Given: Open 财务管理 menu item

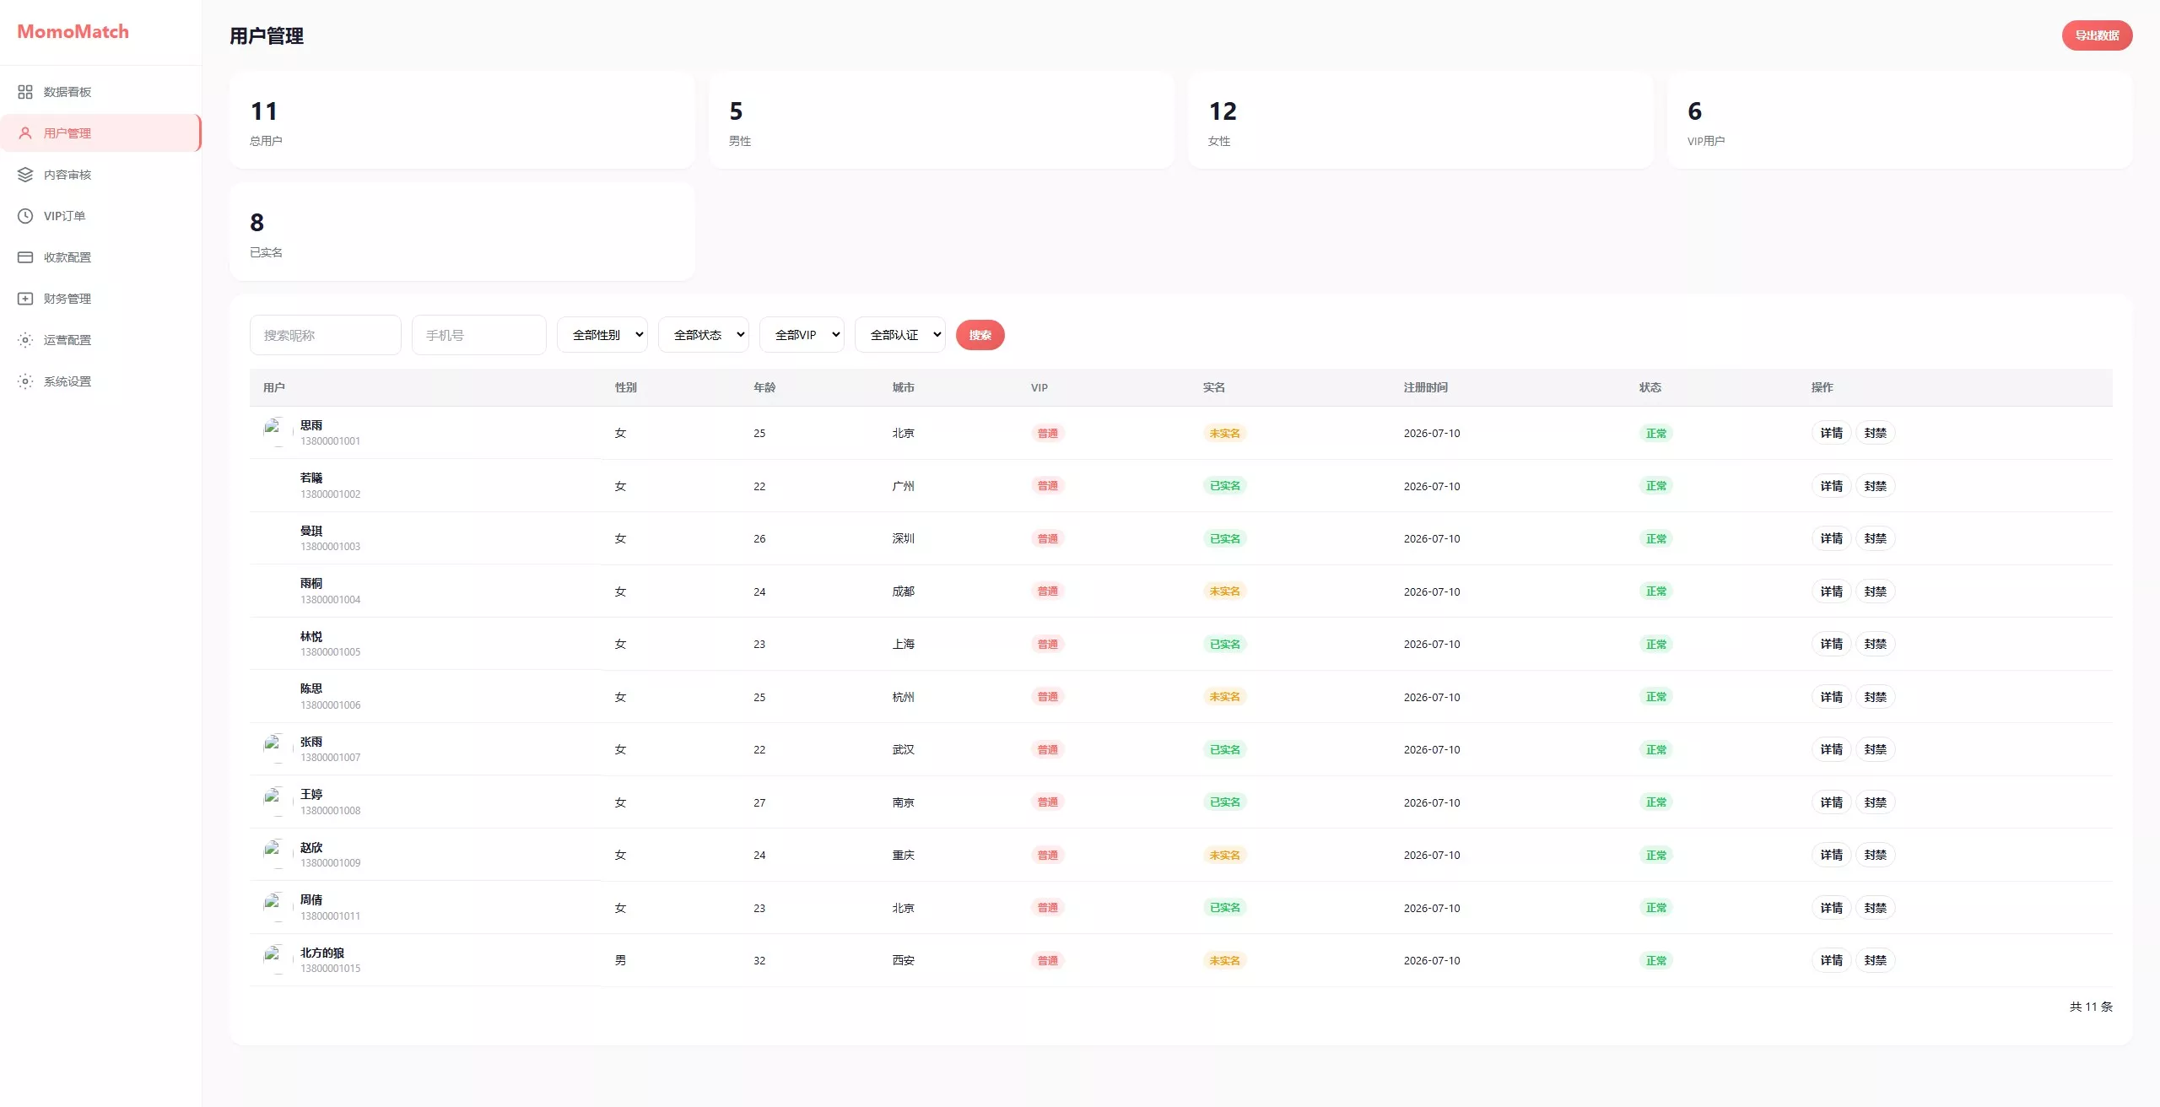Looking at the screenshot, I should (x=100, y=299).
